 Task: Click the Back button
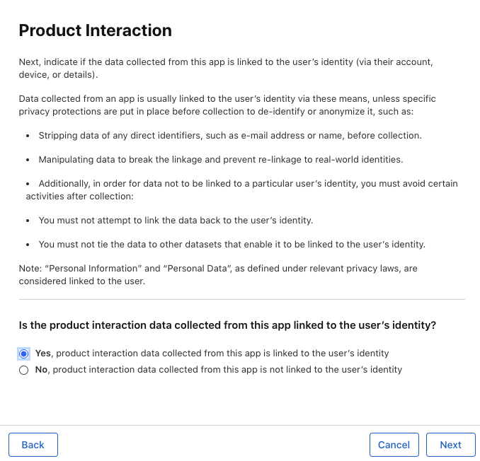(x=33, y=445)
